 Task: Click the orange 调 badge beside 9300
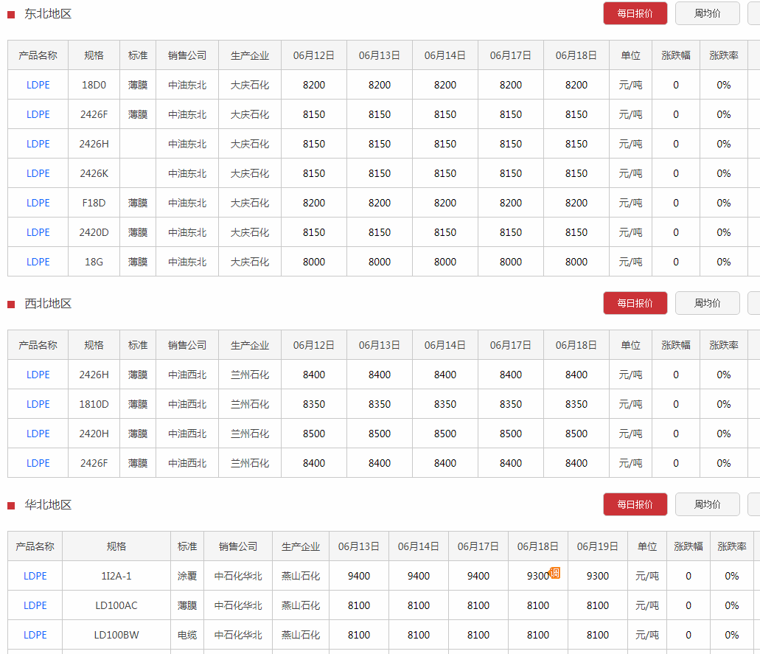click(x=554, y=573)
